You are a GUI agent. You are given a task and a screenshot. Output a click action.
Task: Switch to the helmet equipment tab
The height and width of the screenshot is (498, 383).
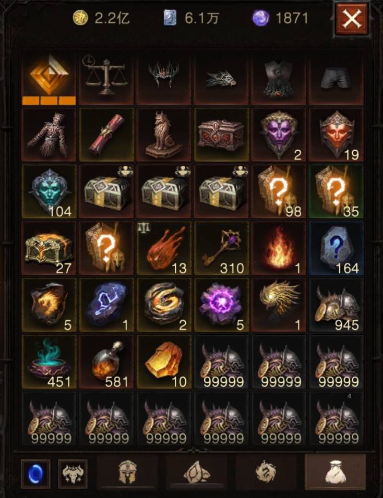coord(127,472)
